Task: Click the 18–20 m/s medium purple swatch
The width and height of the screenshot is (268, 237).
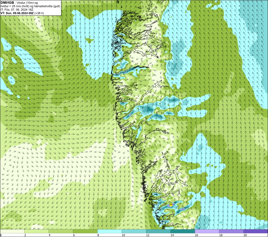Action: pyautogui.click(x=232, y=231)
